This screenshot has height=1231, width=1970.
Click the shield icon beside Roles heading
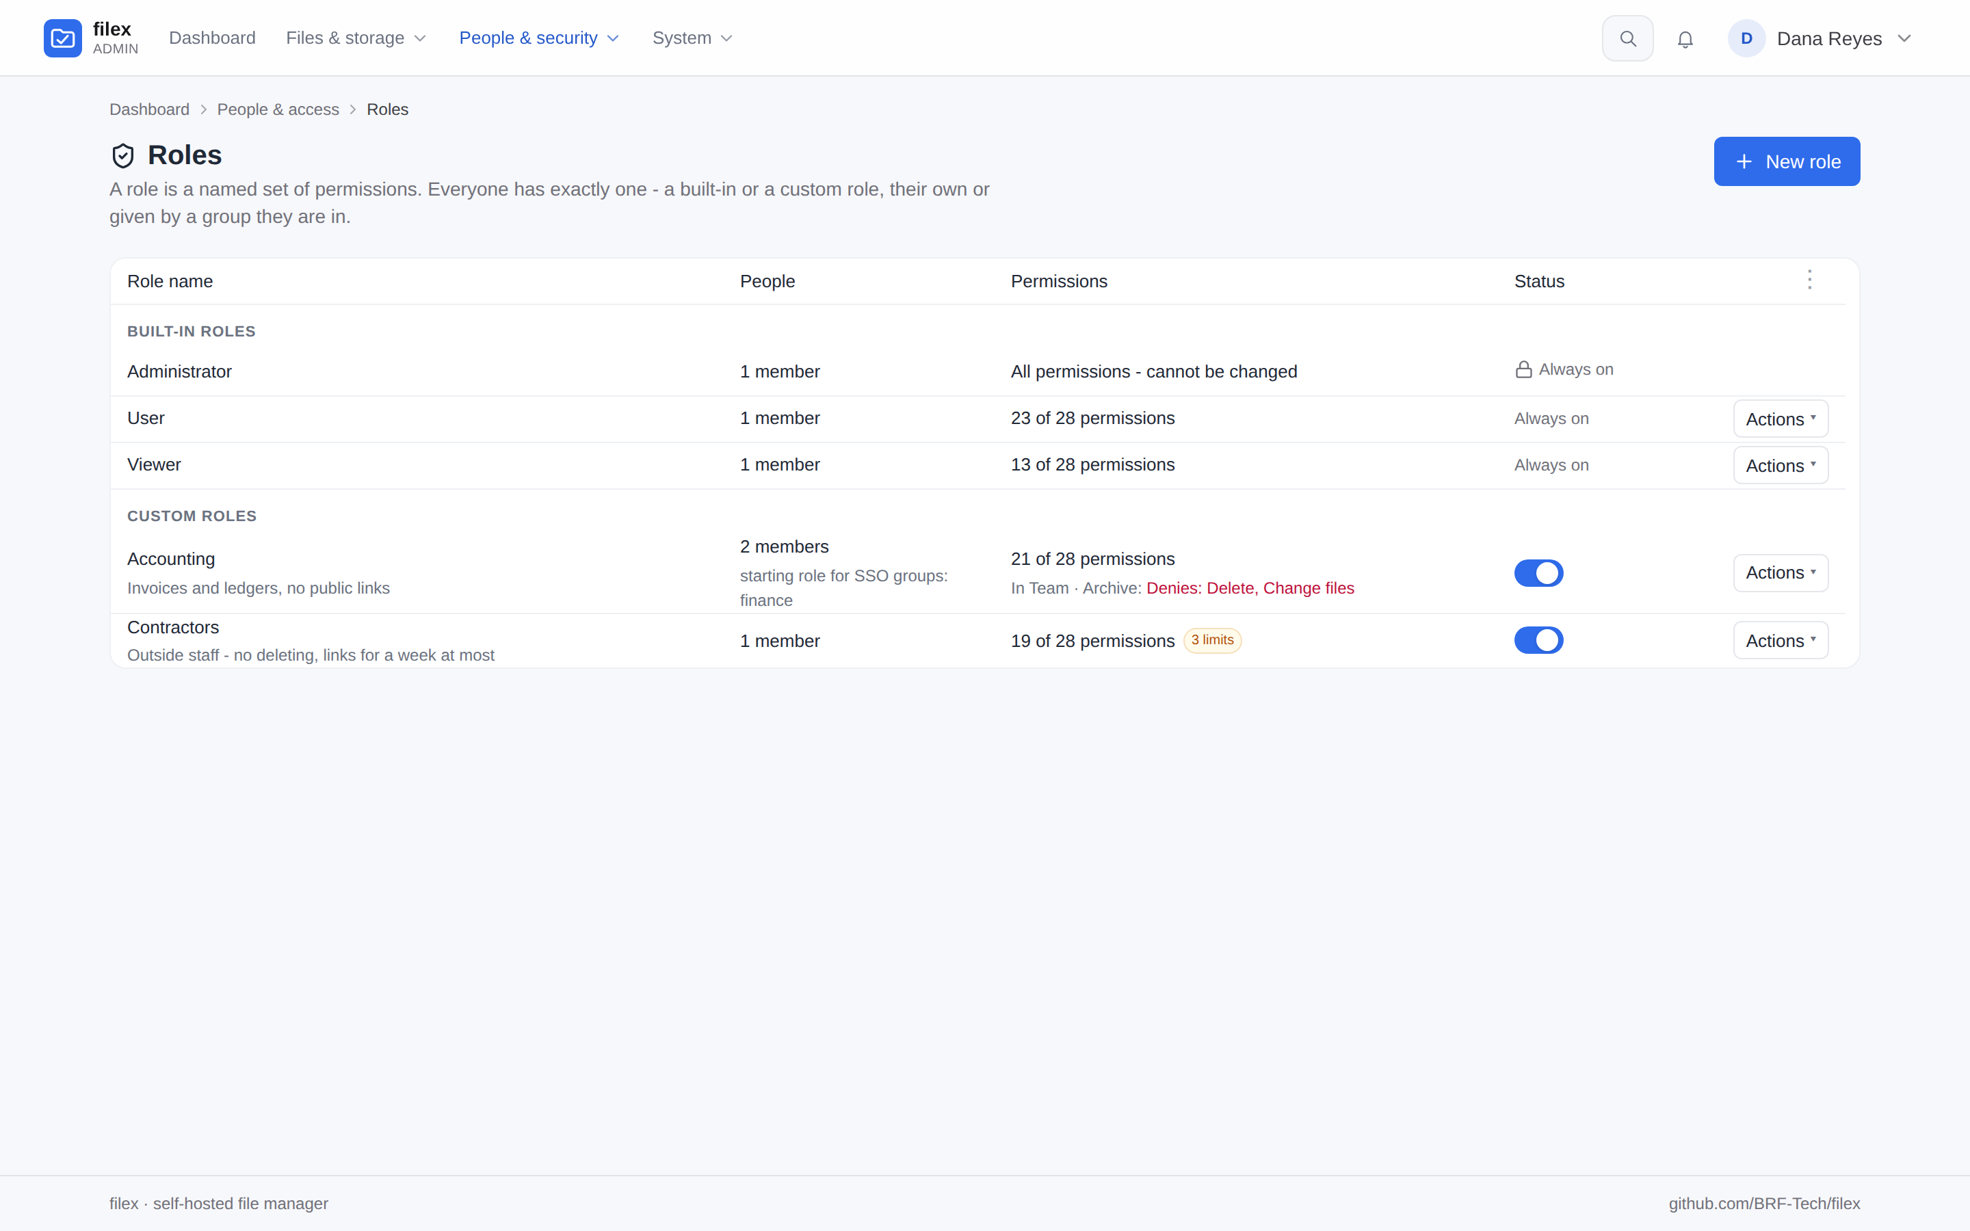123,155
